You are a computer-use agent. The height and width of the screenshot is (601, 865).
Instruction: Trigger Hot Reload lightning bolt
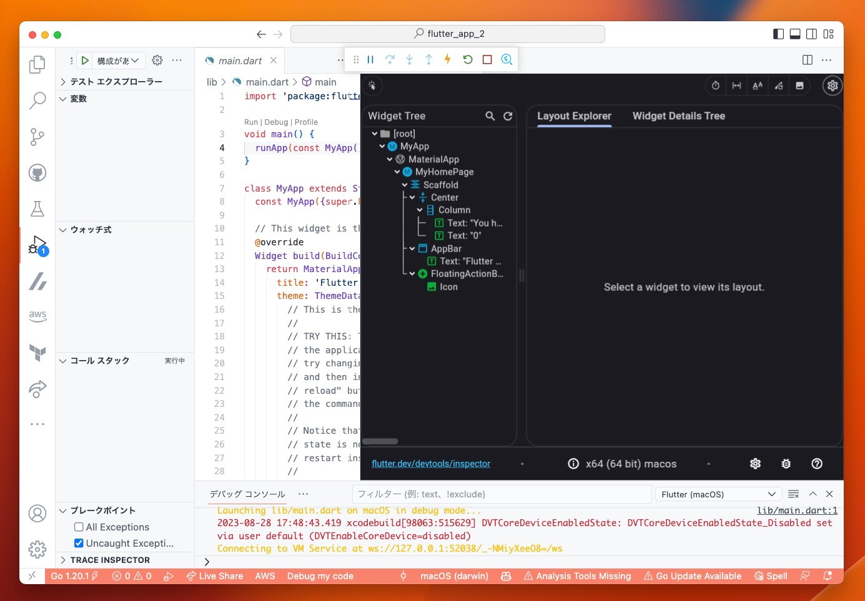click(x=448, y=59)
